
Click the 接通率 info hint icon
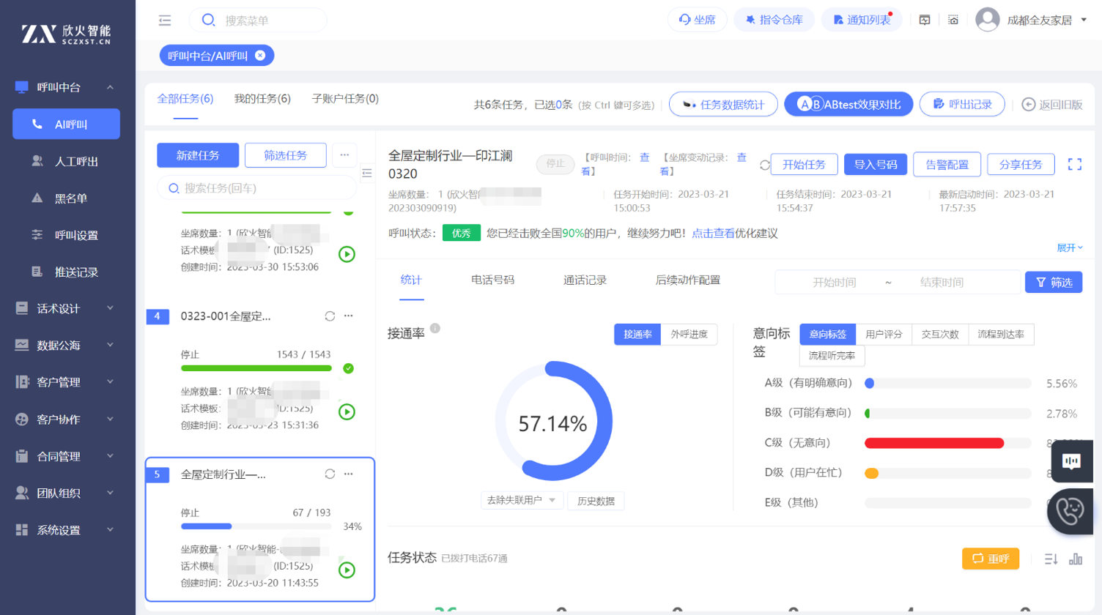pos(435,329)
